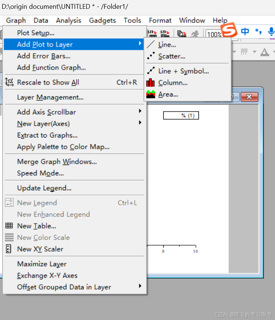Viewport: 275px width, 320px height.
Task: Open the Data menu
Action: pyautogui.click(x=41, y=21)
